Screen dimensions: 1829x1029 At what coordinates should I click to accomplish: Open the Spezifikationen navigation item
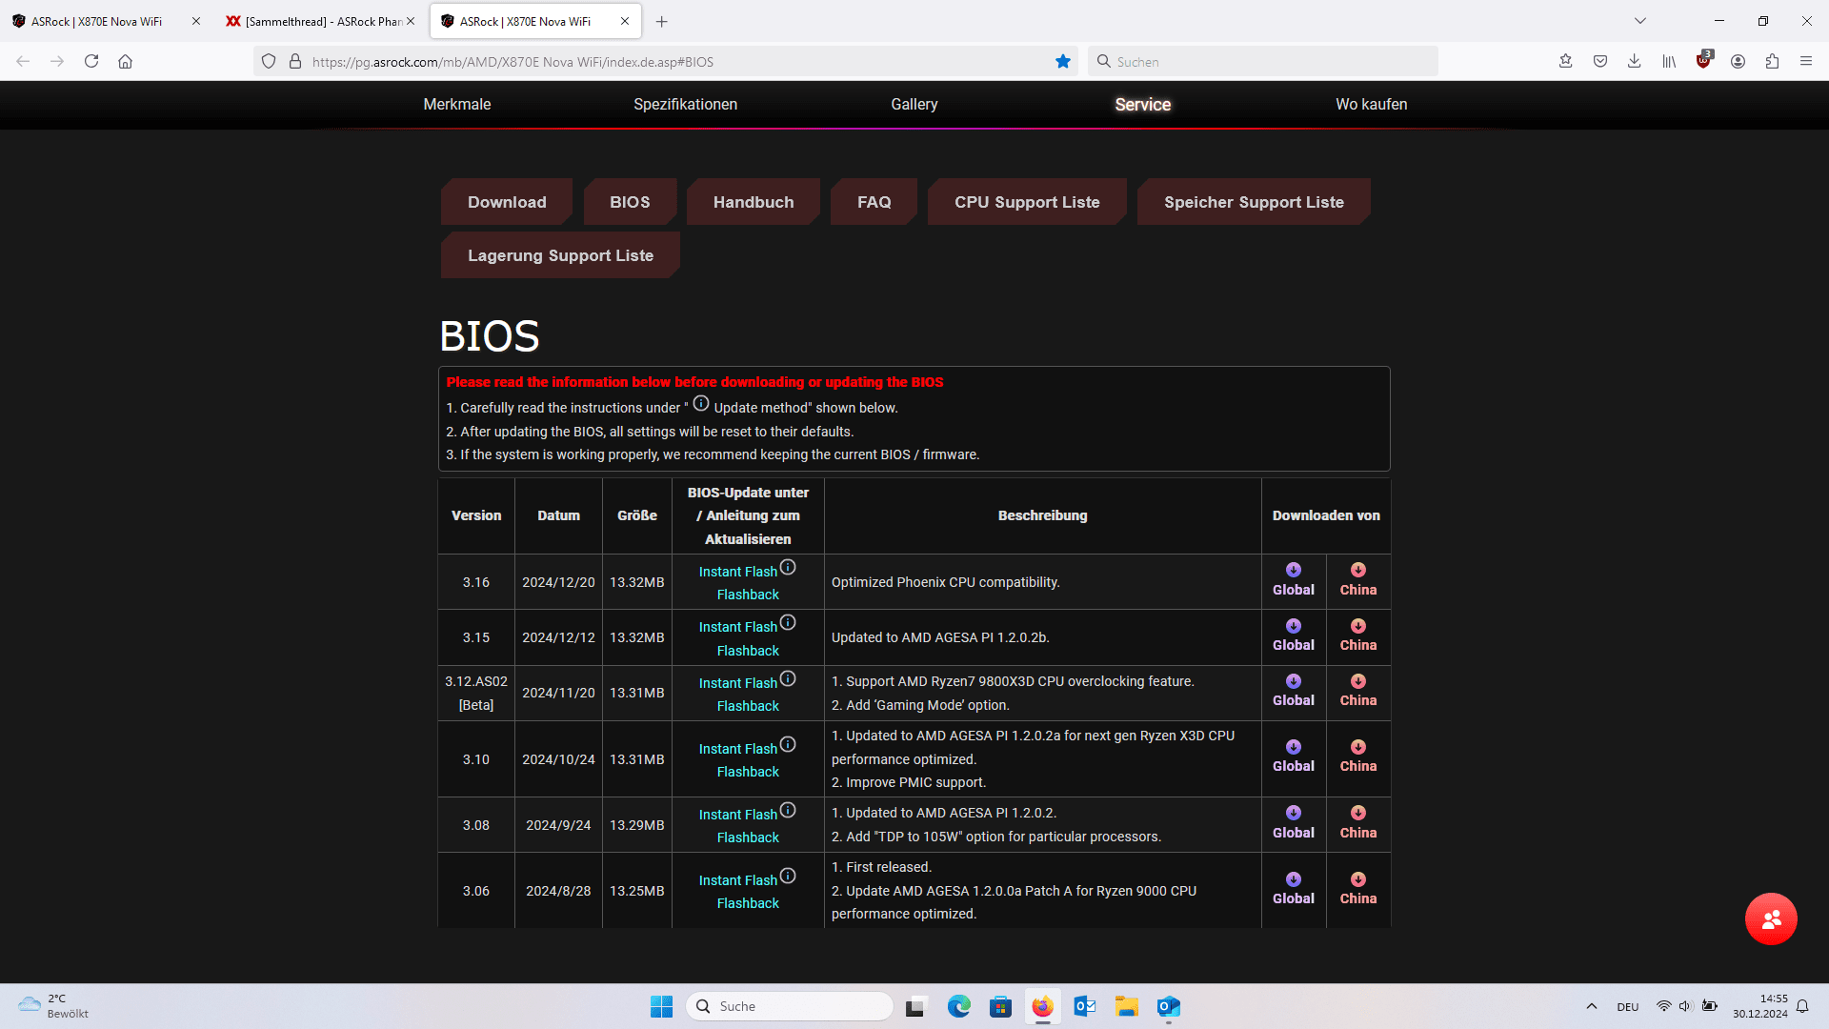686,105
